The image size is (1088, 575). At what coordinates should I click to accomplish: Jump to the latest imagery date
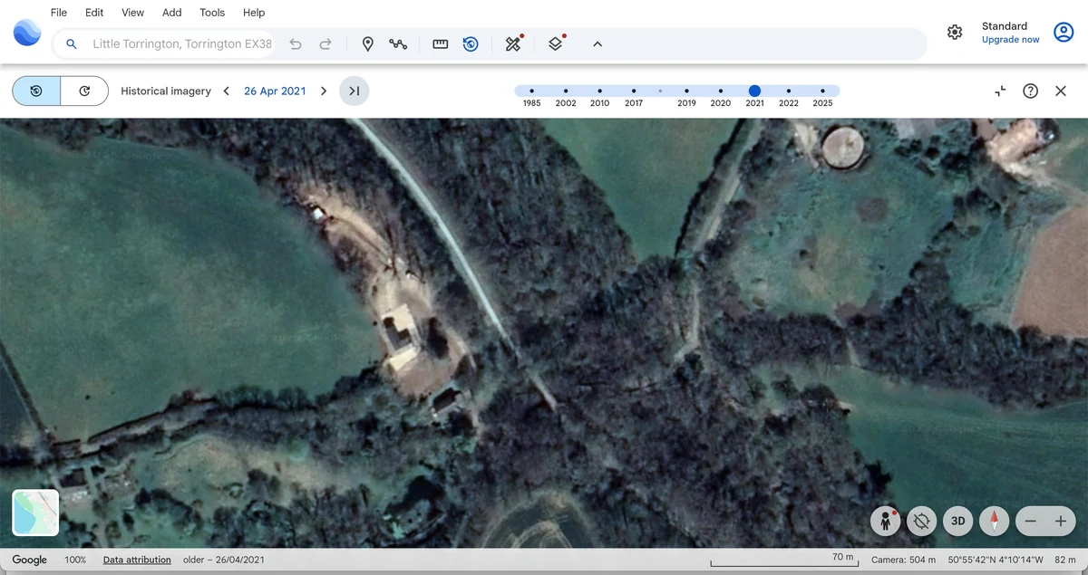pyautogui.click(x=355, y=91)
